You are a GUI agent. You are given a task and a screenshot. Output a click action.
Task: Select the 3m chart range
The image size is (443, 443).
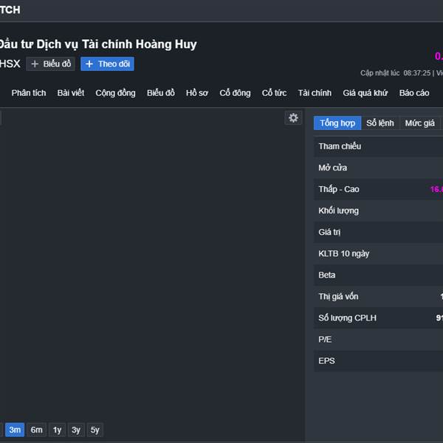coord(15,430)
